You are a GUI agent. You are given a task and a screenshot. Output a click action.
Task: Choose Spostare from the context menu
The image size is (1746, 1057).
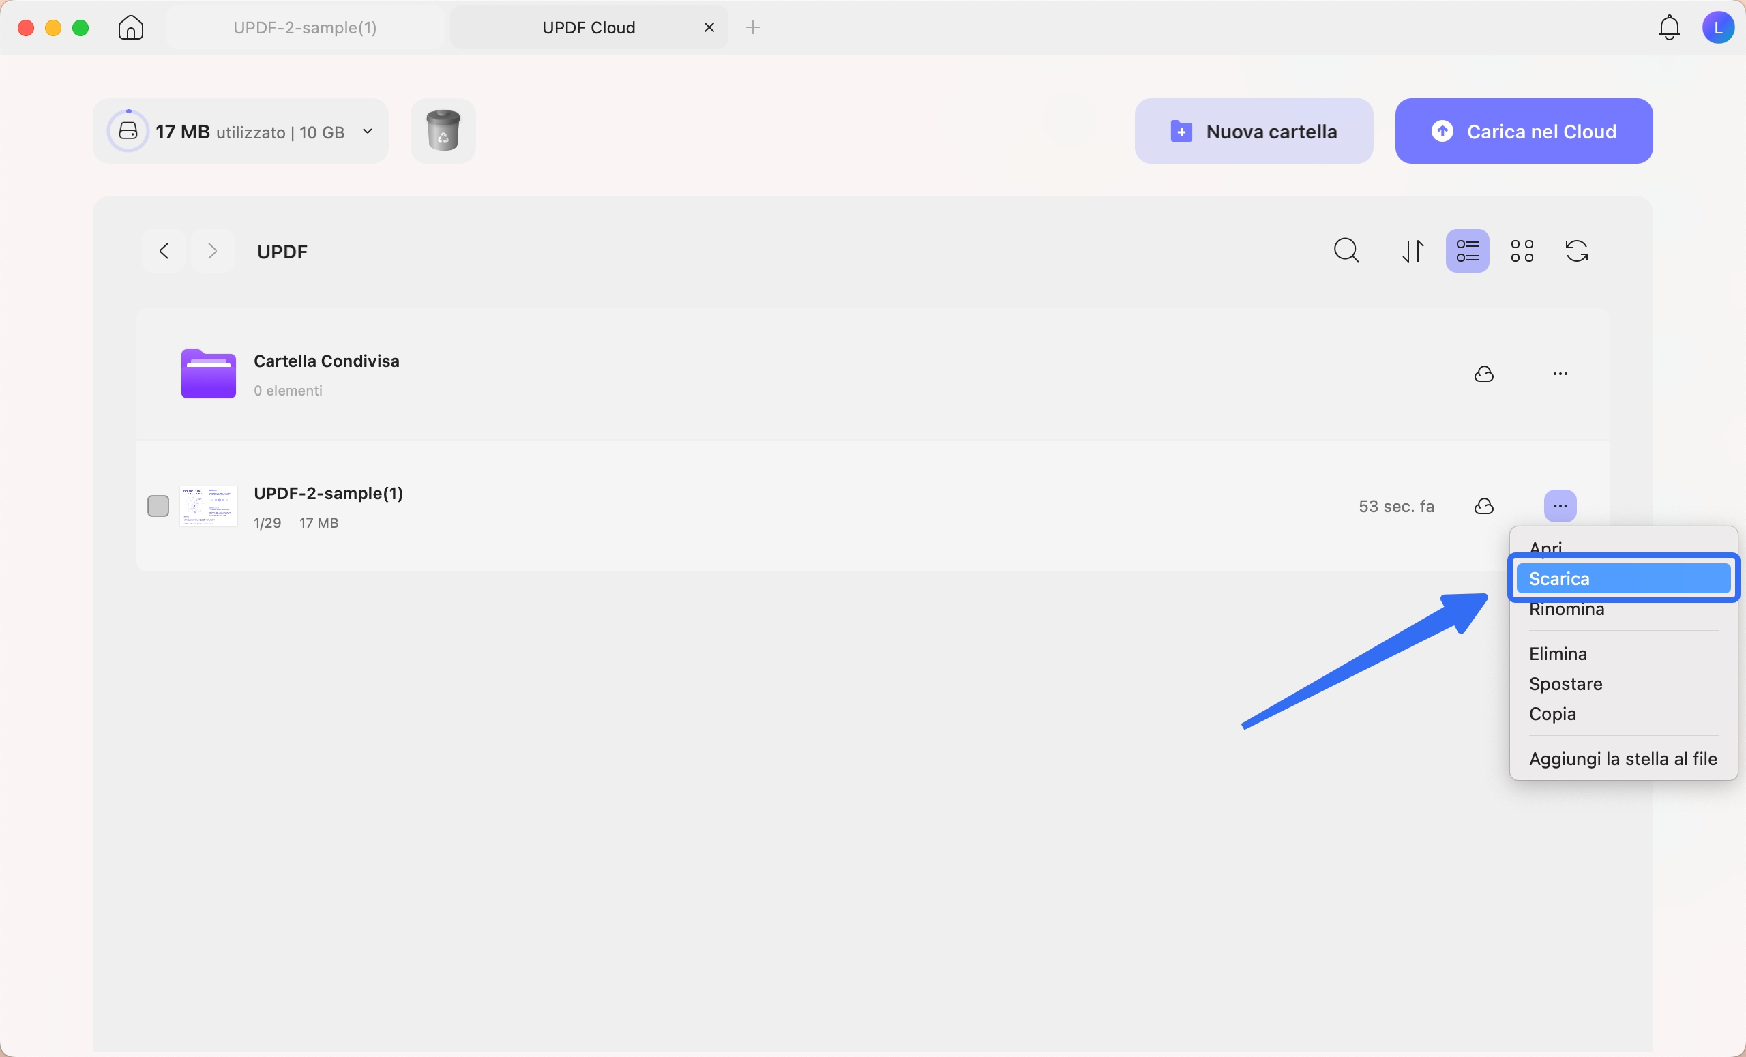(1623, 685)
